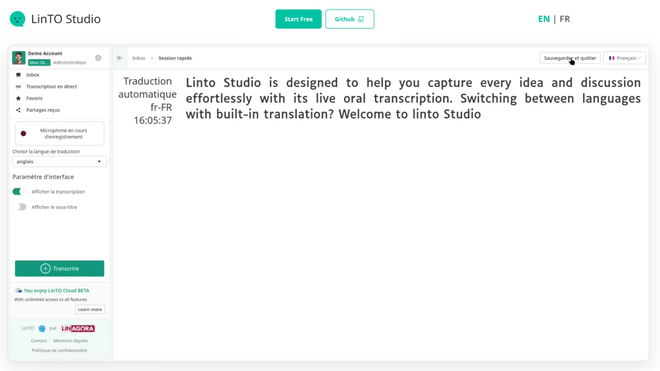Enable Afficher le sous-titre switch
Image resolution: width=660 pixels, height=371 pixels.
tap(19, 207)
